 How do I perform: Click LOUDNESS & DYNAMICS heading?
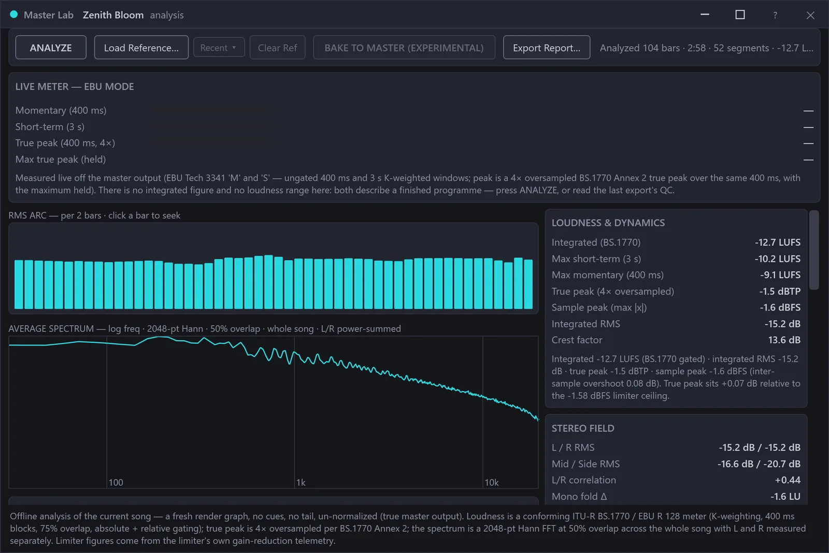point(608,223)
